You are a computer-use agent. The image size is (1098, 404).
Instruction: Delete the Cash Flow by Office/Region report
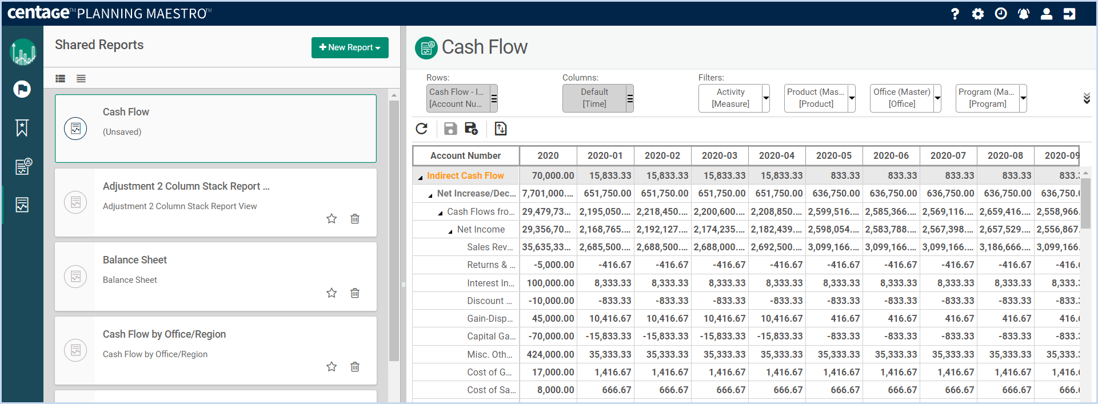(355, 367)
